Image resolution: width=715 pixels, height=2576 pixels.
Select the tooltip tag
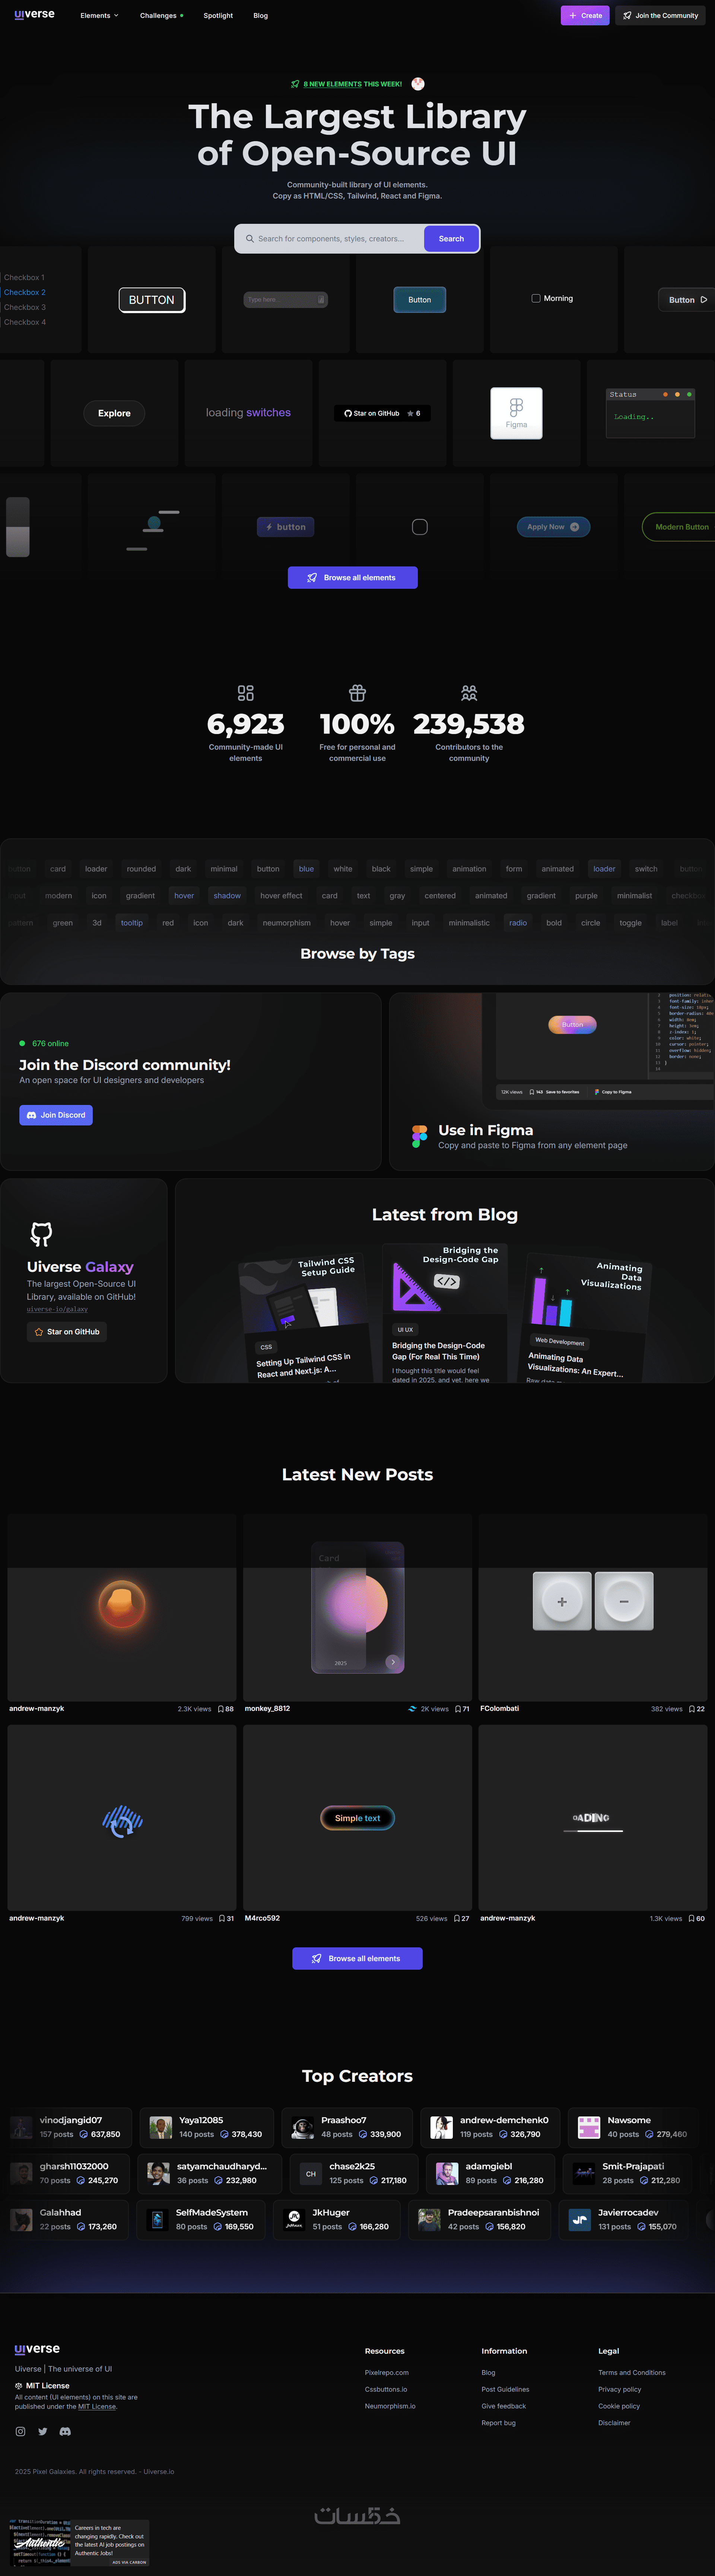tap(132, 923)
